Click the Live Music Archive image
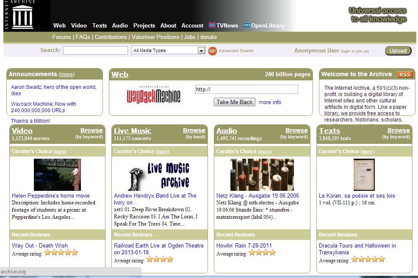The height and width of the screenshot is (278, 418). click(x=159, y=175)
